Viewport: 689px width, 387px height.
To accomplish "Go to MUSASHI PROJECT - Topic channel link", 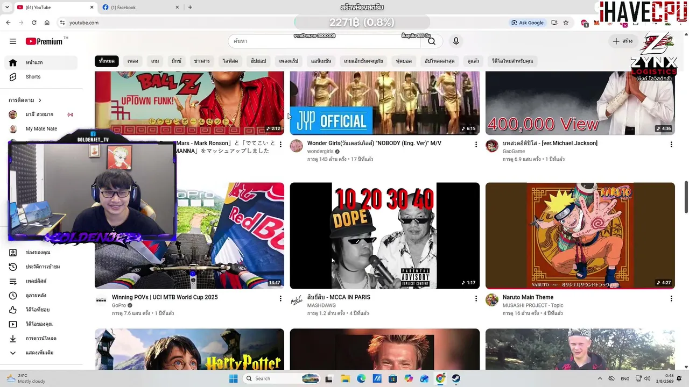I will pos(533,305).
